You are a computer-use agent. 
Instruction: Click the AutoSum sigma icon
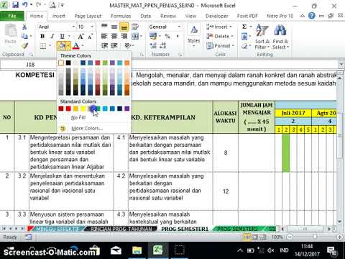(x=244, y=27)
